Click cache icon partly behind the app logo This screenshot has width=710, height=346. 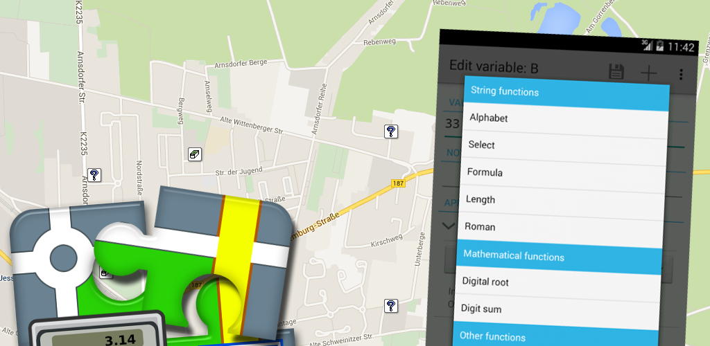tap(105, 273)
